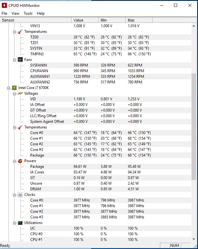
Task: Select the SYSFANIN fan row
Action: [110, 65]
